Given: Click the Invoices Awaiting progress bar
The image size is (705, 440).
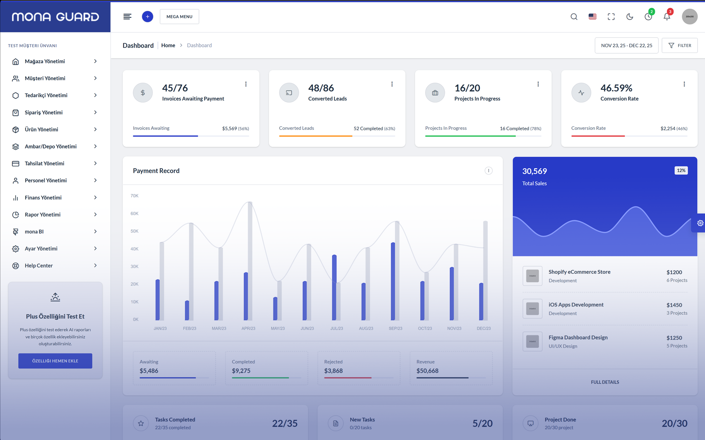Looking at the screenshot, I should click(191, 136).
